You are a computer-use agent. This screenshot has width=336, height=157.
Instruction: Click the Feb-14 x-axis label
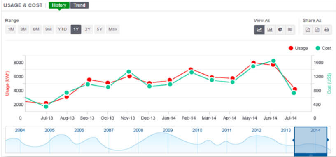click(x=189, y=118)
